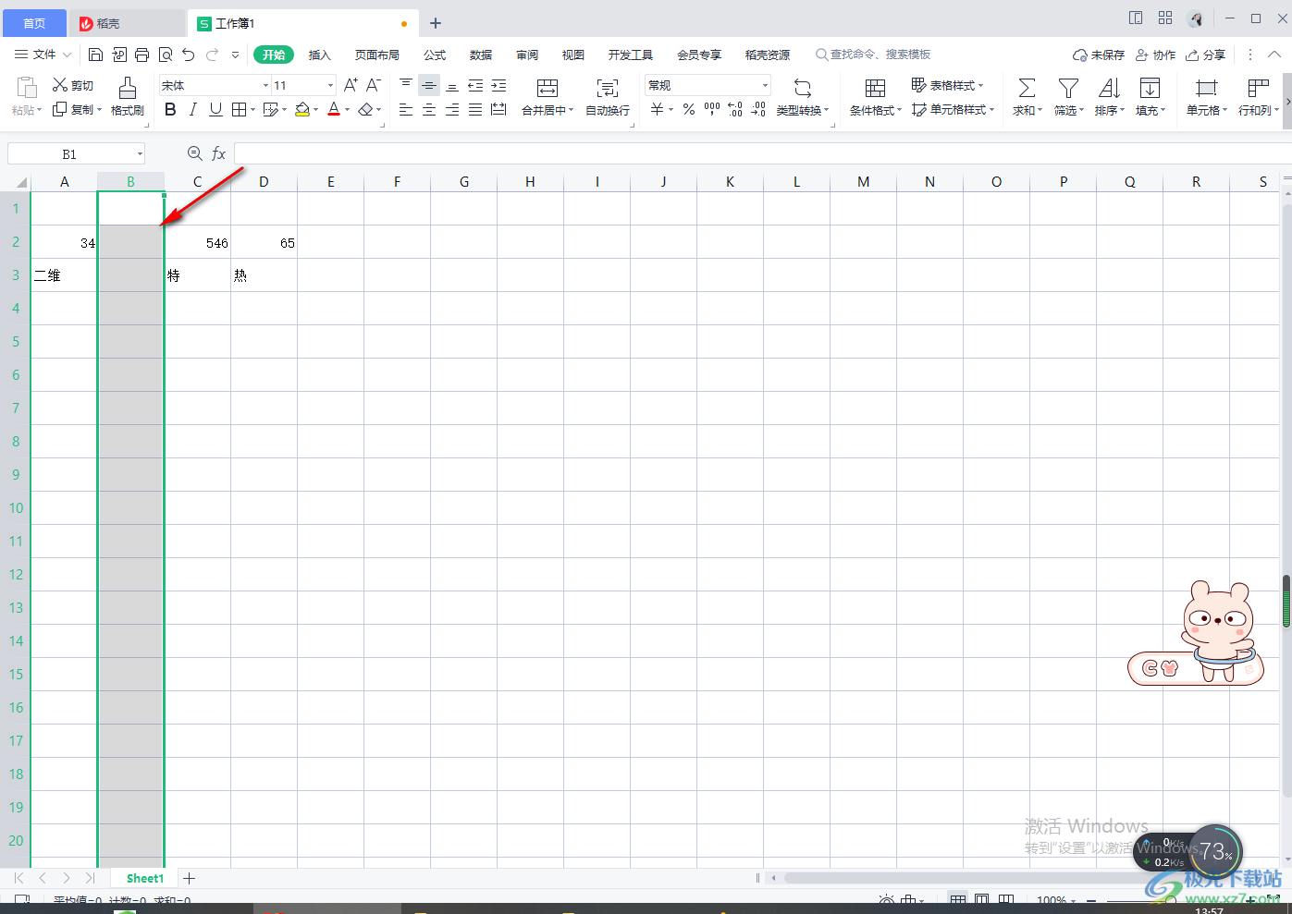Viewport: 1292px width, 914px height.
Task: Click the Wrap Text (自动换行) button
Action: coord(608,97)
